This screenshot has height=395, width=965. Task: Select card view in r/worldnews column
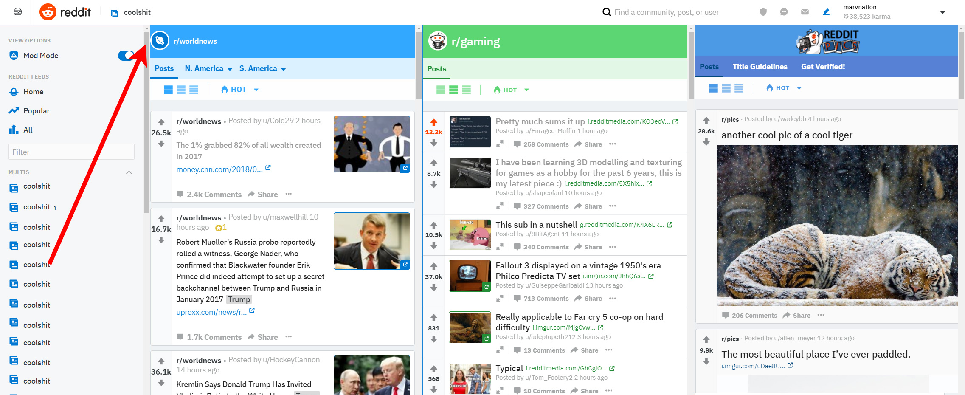coord(168,90)
